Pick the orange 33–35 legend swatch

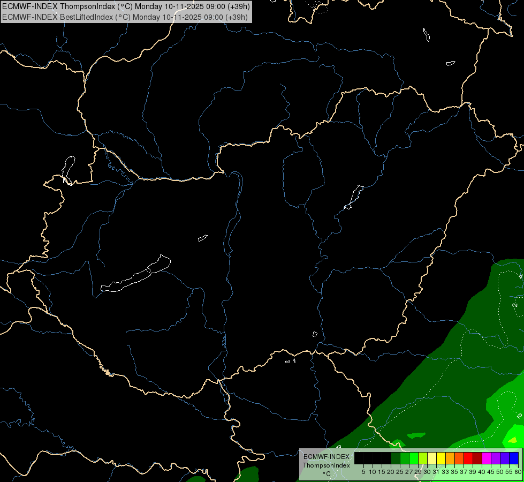tap(450, 458)
